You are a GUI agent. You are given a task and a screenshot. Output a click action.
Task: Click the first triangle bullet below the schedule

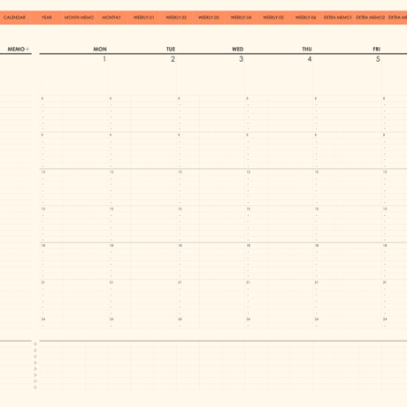coord(35,344)
